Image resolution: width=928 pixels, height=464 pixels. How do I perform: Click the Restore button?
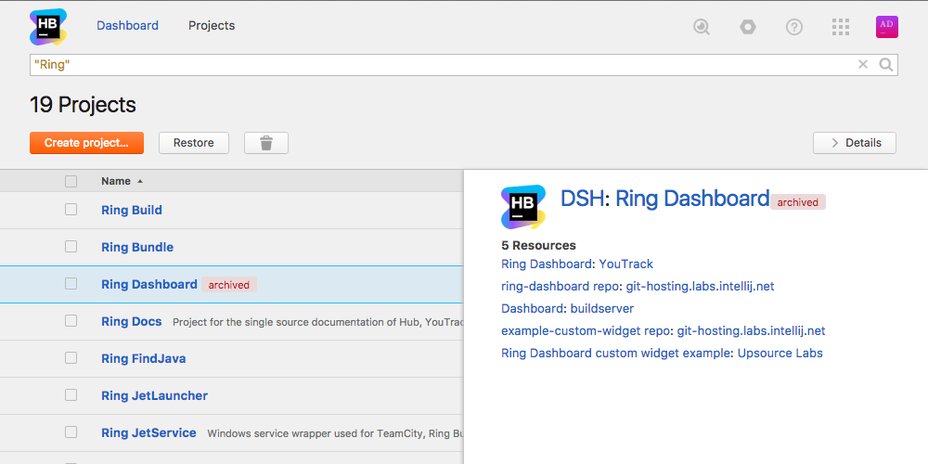(194, 143)
